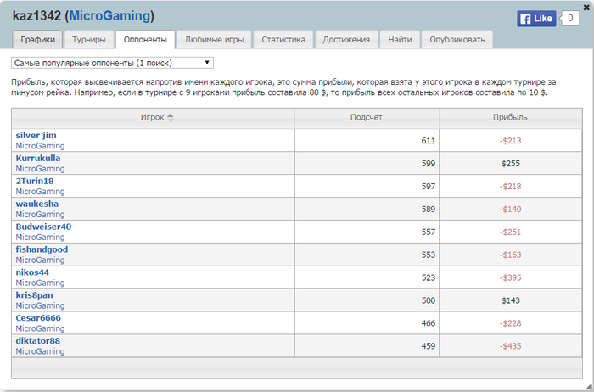594x392 pixels.
Task: Select the count value 466
Action: tap(428, 323)
